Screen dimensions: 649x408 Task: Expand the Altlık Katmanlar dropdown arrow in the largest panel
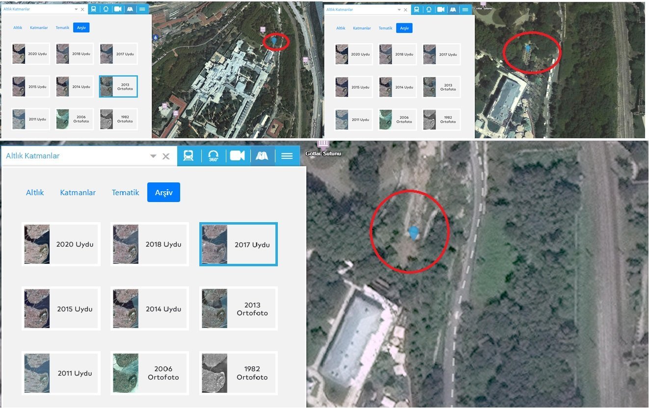pyautogui.click(x=153, y=156)
